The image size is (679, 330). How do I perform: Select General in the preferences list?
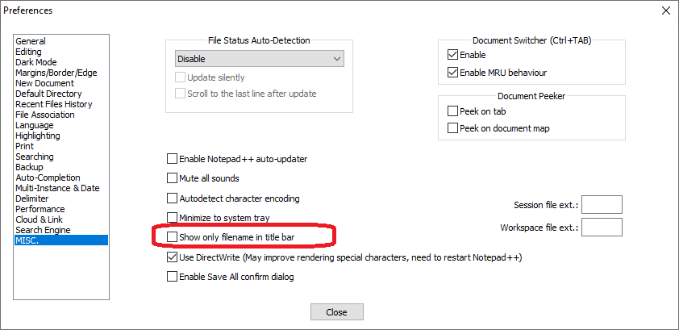[31, 41]
